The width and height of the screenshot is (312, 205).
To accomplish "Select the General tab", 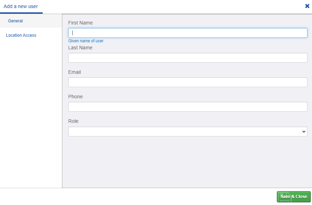I will 15,21.
